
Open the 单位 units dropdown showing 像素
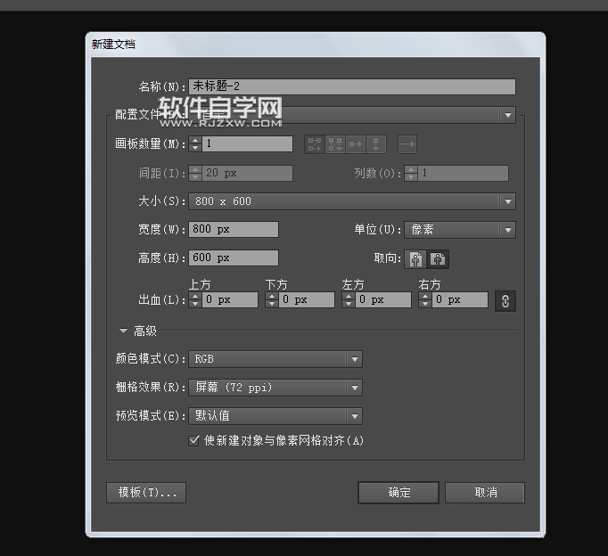460,230
